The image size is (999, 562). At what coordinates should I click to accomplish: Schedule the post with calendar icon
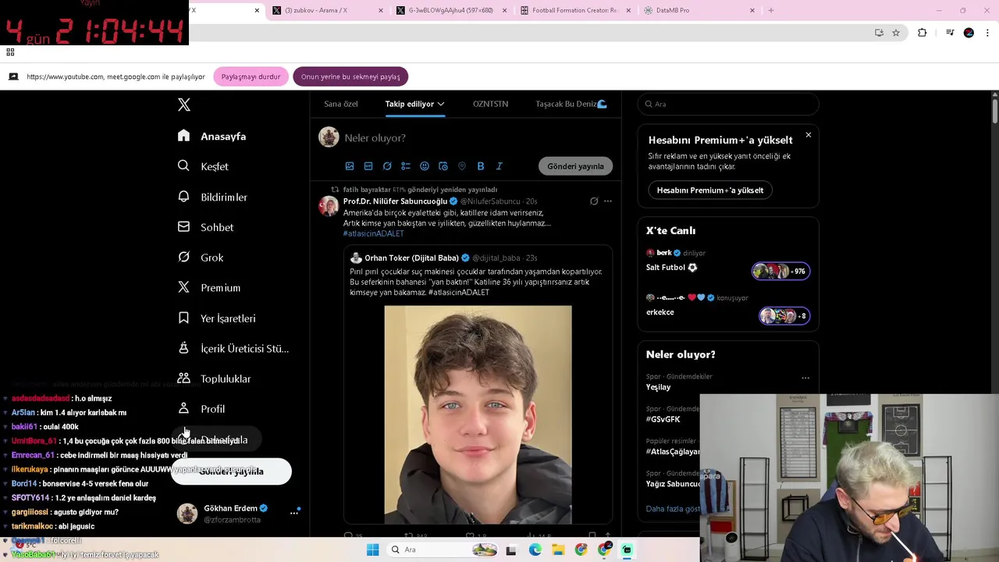[443, 166]
